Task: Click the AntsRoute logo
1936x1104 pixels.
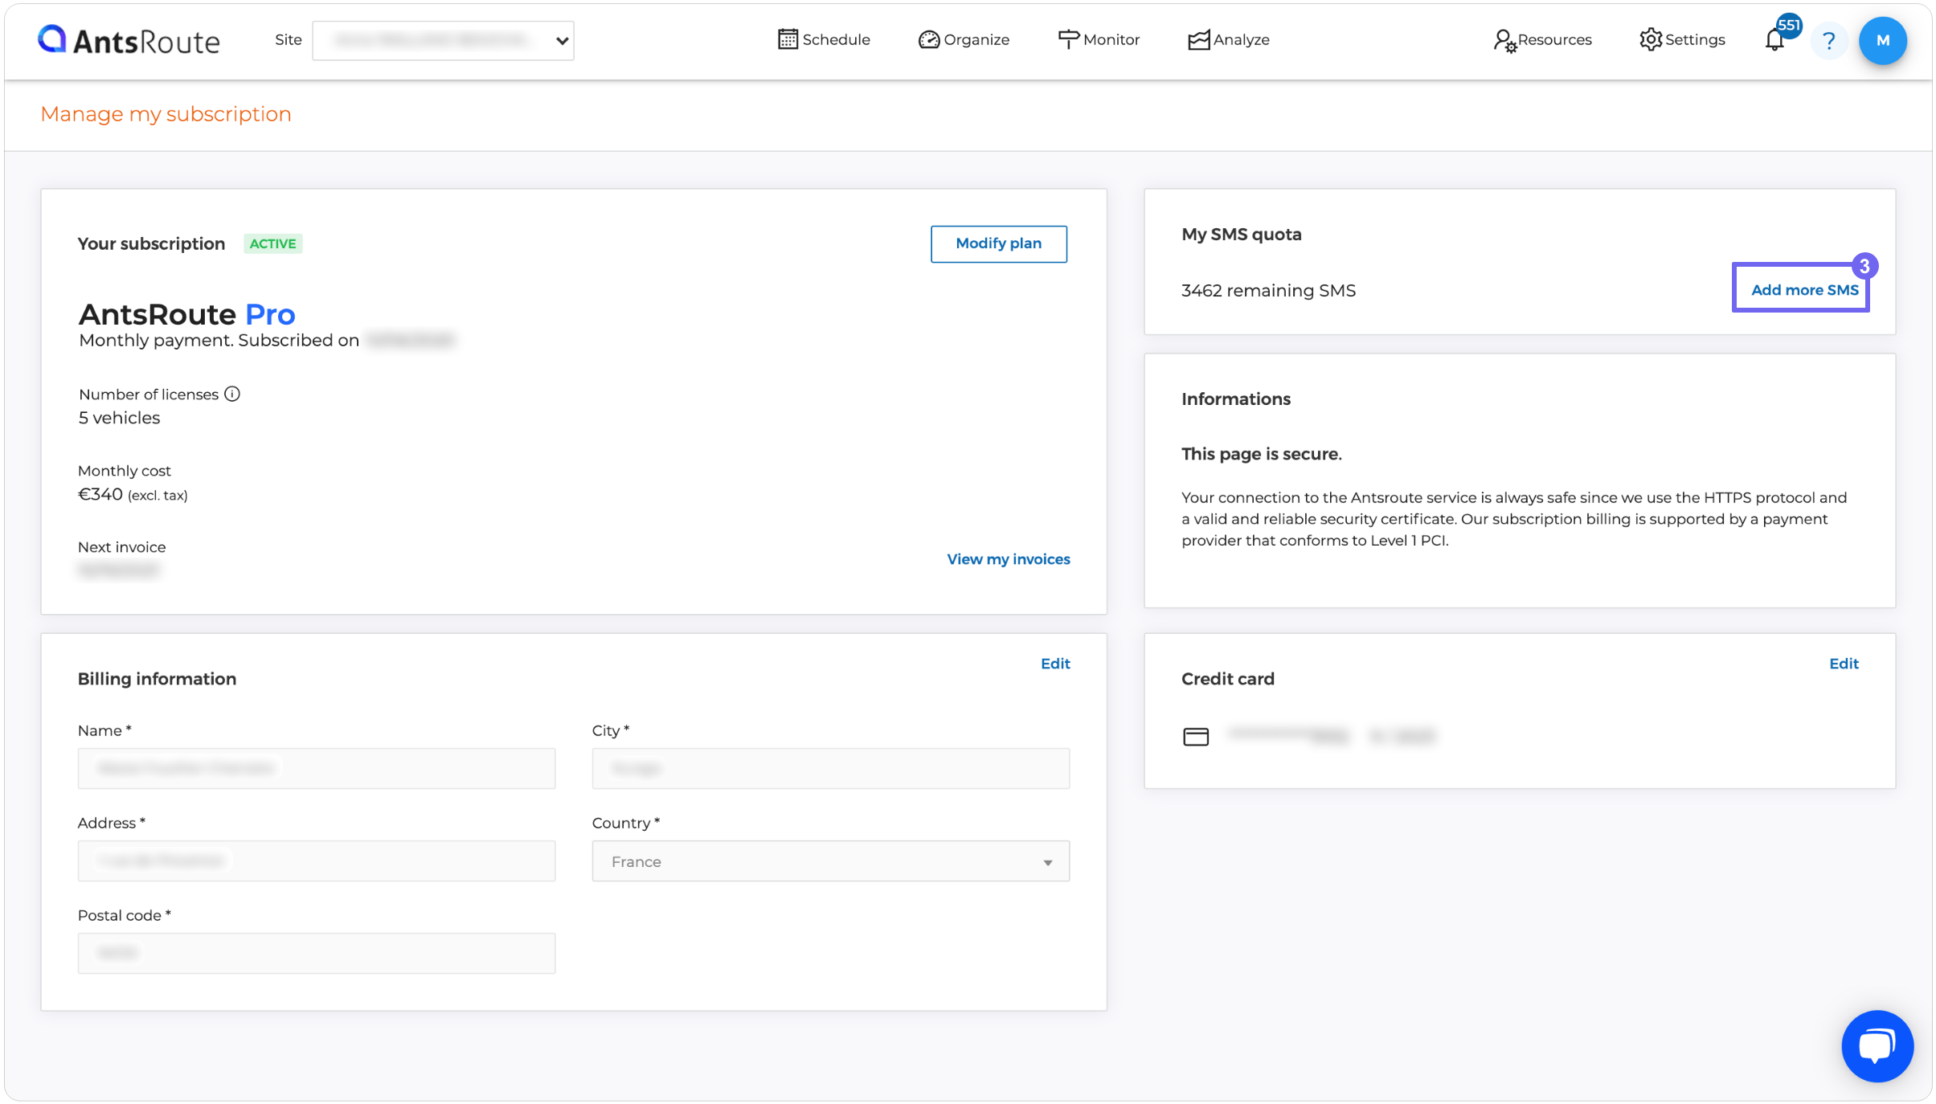Action: [129, 40]
